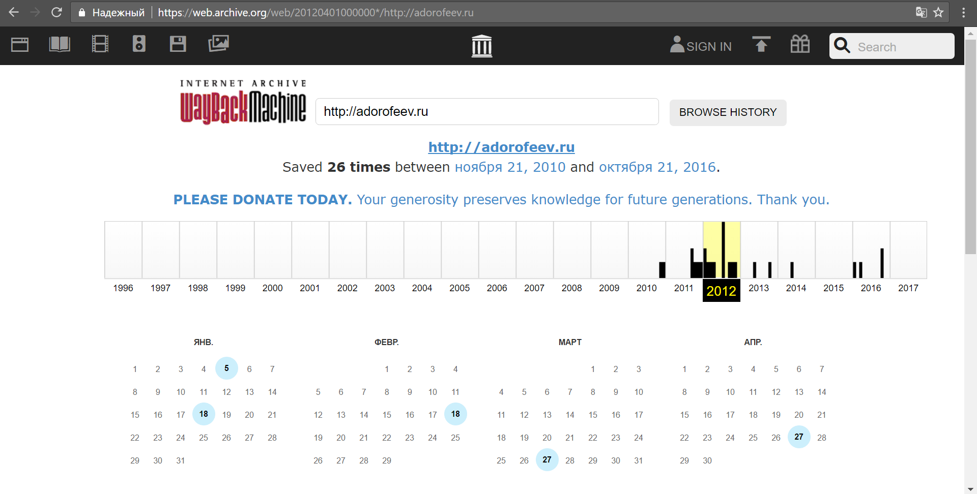Click the secure padlock icon
The image size is (977, 494).
[81, 12]
